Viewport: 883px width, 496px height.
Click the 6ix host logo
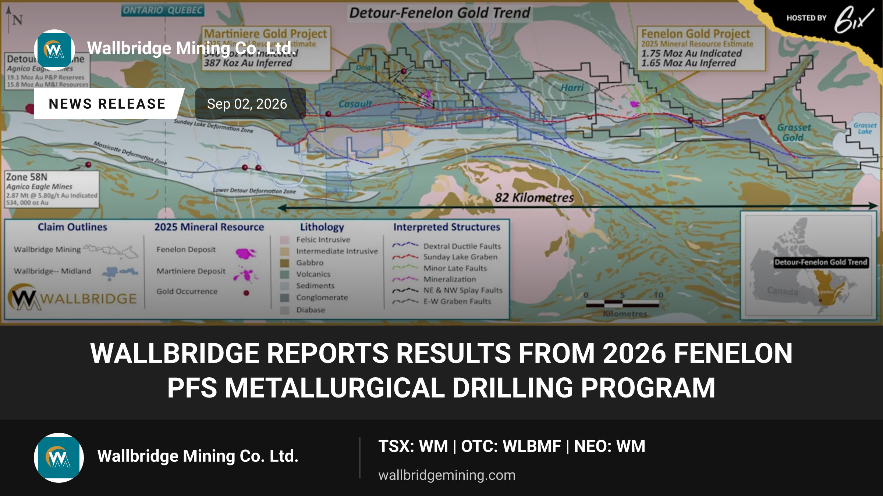click(854, 19)
